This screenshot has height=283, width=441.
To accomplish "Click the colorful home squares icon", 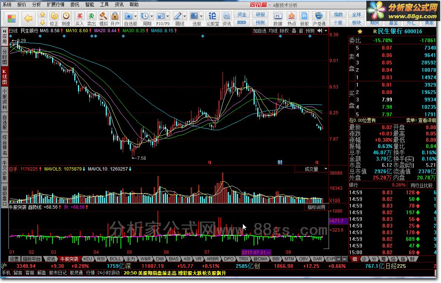I will [11, 18].
